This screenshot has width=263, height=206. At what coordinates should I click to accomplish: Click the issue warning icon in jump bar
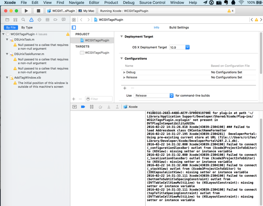coord(256,20)
